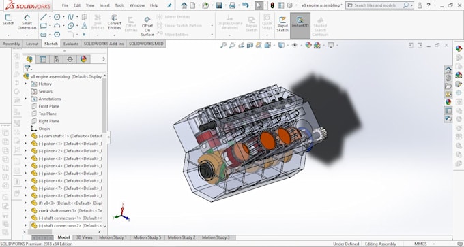Click the Help question mark icon
464x247 pixels.
(429, 5)
